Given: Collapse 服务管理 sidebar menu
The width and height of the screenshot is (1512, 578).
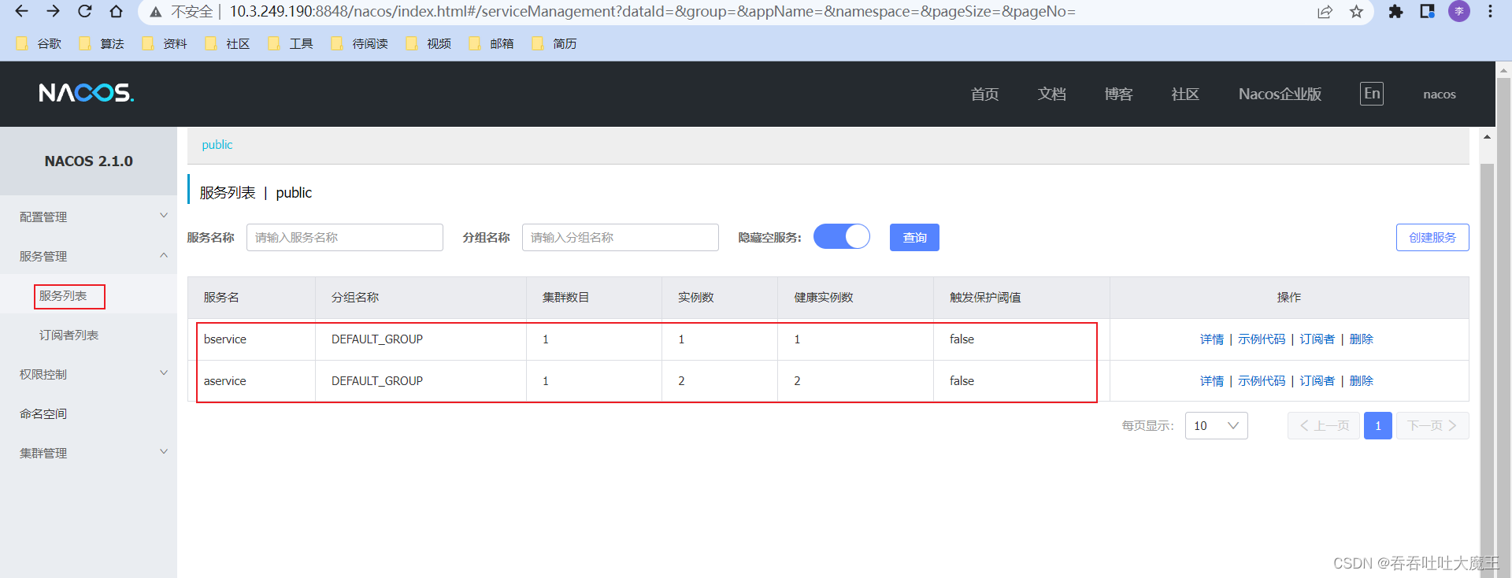Looking at the screenshot, I should click(x=88, y=256).
